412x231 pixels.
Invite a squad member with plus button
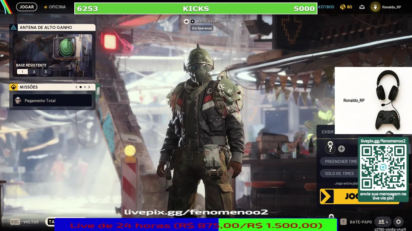pyautogui.click(x=342, y=149)
